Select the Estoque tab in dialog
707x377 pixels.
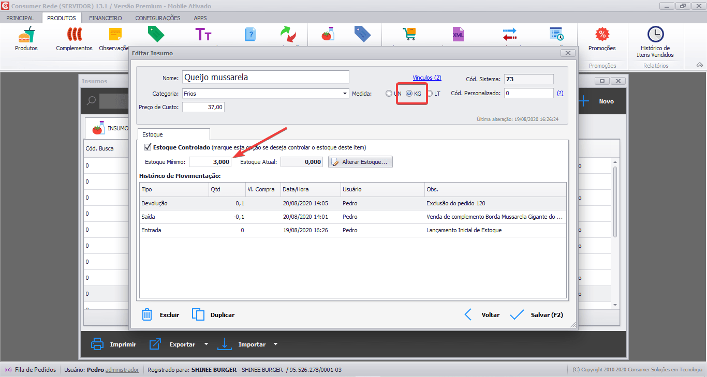[173, 134]
